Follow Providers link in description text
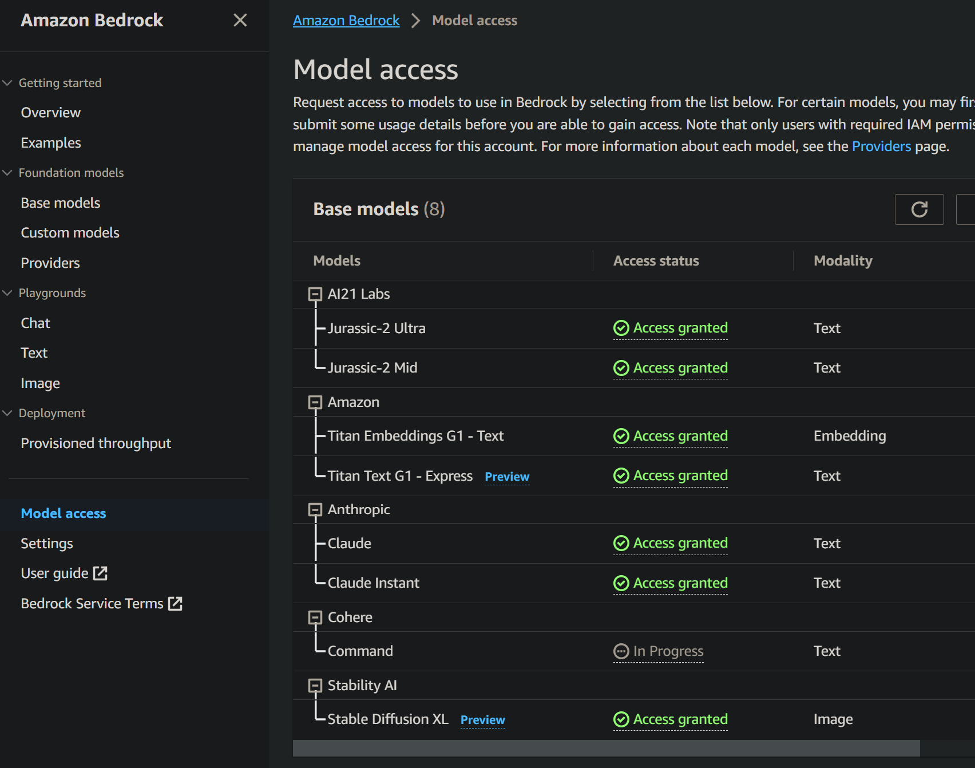Viewport: 975px width, 768px height. (881, 147)
